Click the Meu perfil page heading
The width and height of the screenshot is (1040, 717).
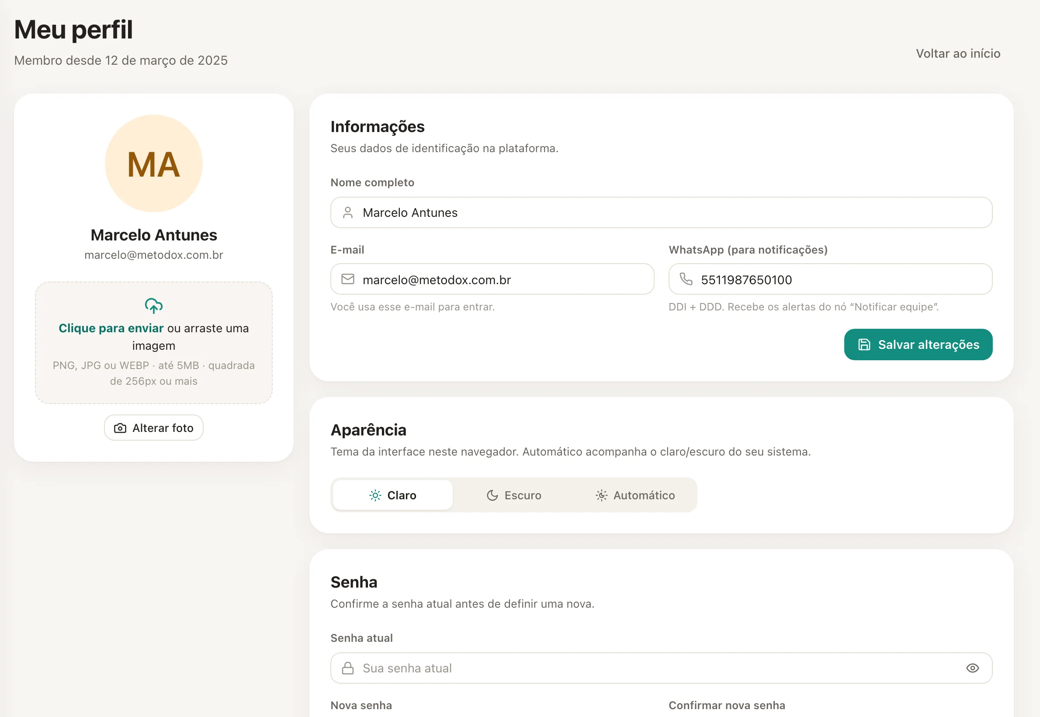click(73, 30)
